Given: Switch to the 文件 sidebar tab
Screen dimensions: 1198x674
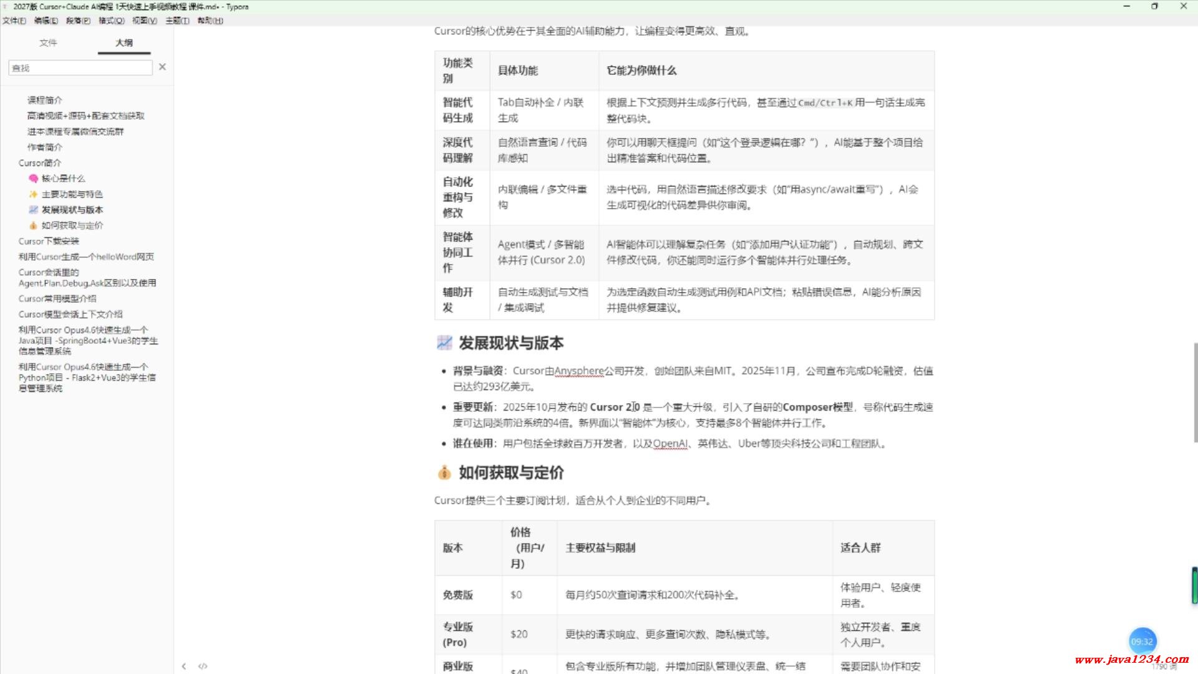Looking at the screenshot, I should (48, 42).
